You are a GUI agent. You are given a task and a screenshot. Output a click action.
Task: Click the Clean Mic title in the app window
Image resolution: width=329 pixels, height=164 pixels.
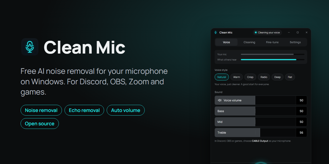226,33
